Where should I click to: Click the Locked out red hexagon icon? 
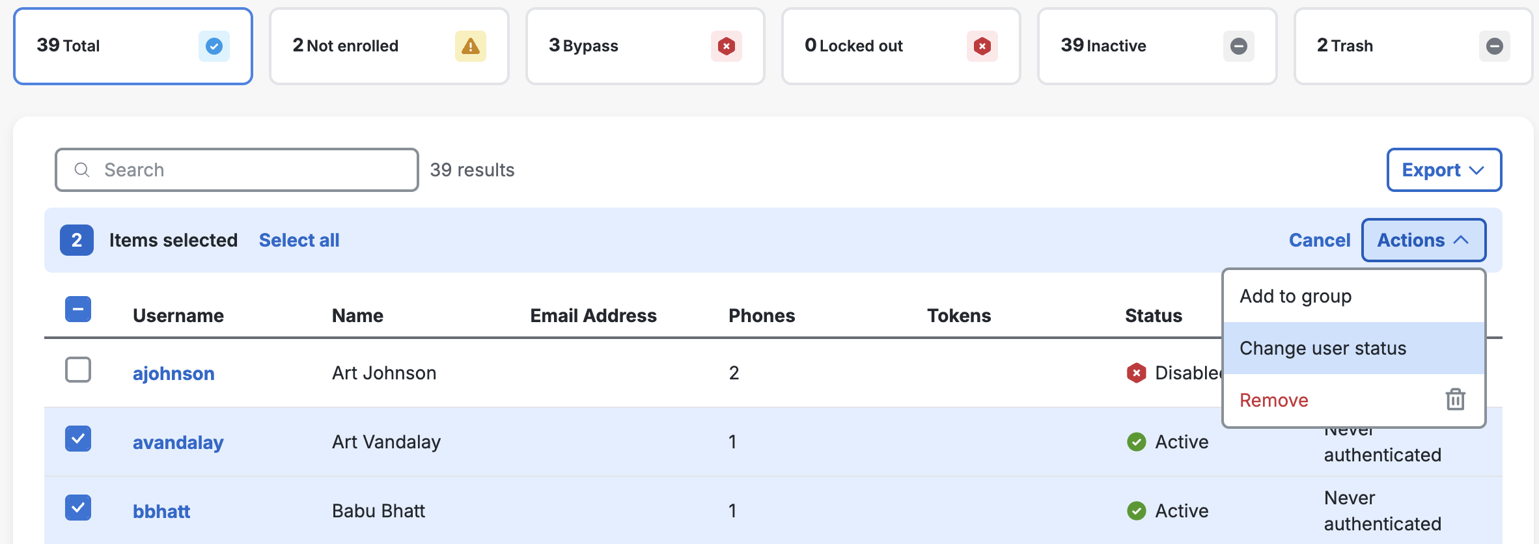click(982, 46)
